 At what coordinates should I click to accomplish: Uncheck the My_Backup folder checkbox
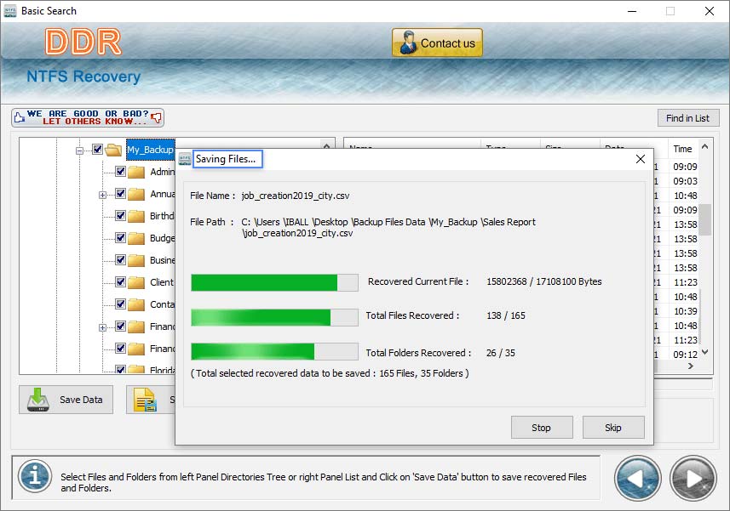[x=97, y=149]
